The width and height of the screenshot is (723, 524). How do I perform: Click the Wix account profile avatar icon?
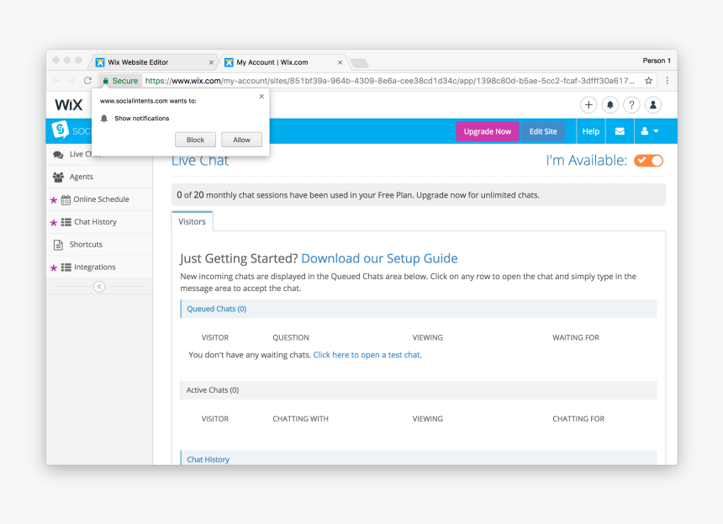653,105
